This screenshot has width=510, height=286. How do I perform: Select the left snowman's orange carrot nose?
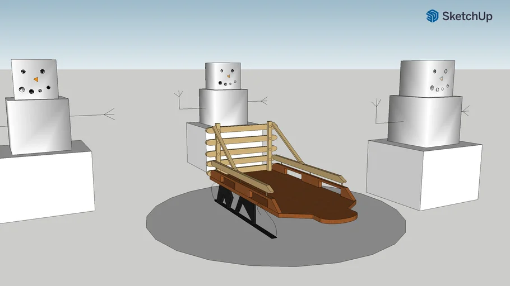36,79
